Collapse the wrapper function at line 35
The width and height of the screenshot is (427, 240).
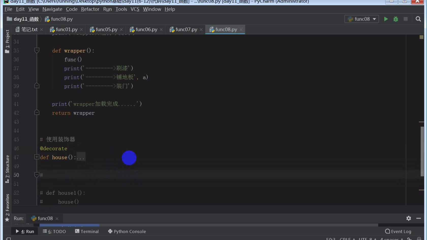click(x=37, y=50)
